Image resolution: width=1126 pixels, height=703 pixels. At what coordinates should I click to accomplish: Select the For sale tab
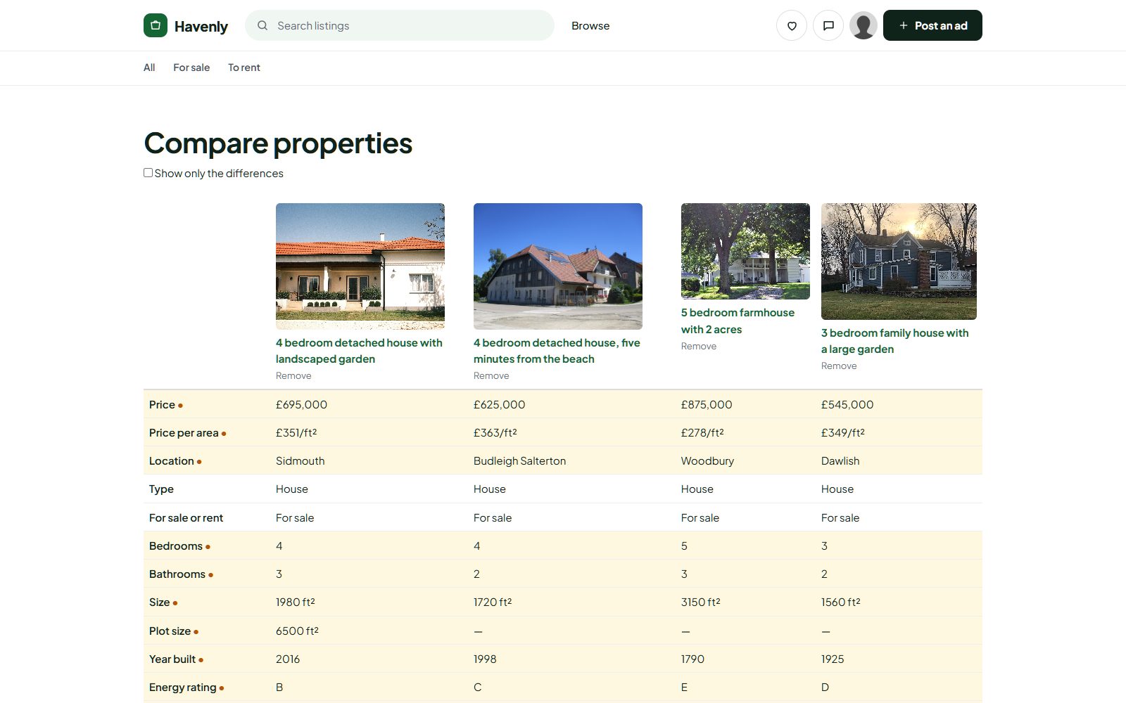pos(191,67)
